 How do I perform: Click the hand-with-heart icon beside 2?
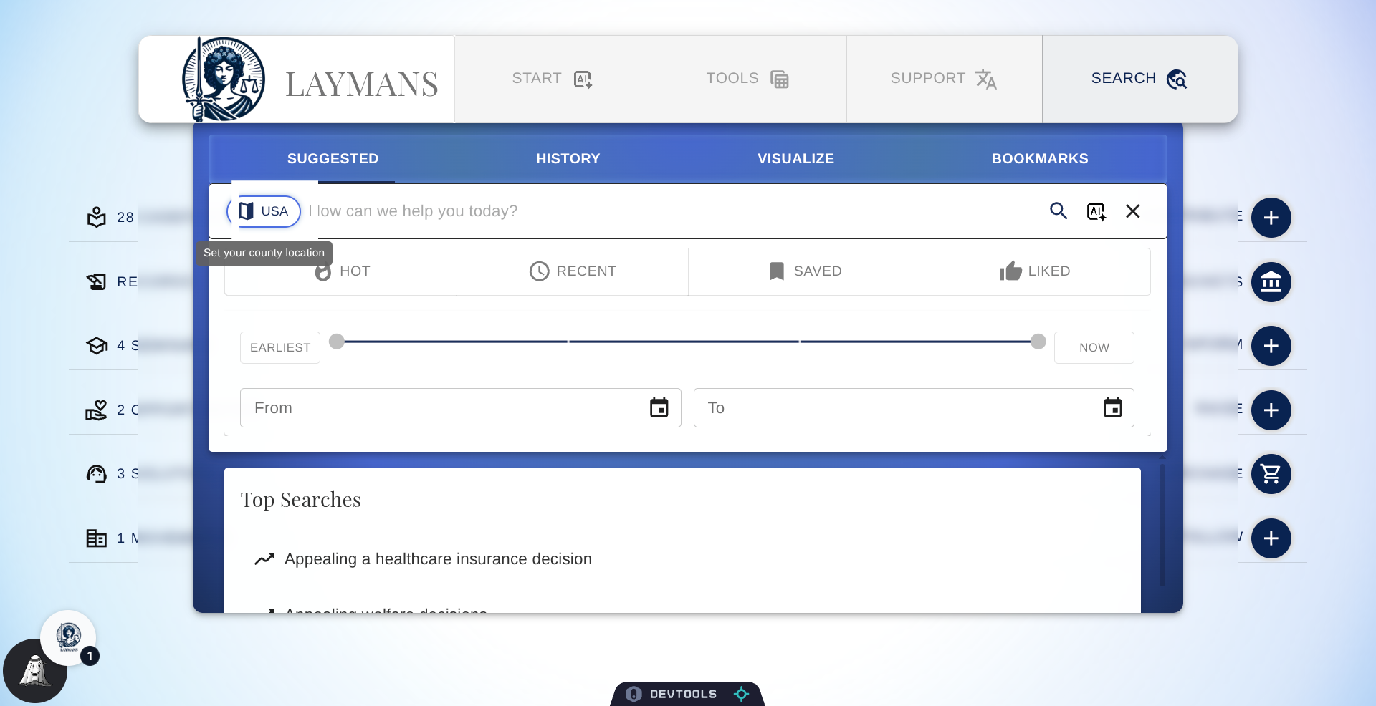(x=97, y=410)
